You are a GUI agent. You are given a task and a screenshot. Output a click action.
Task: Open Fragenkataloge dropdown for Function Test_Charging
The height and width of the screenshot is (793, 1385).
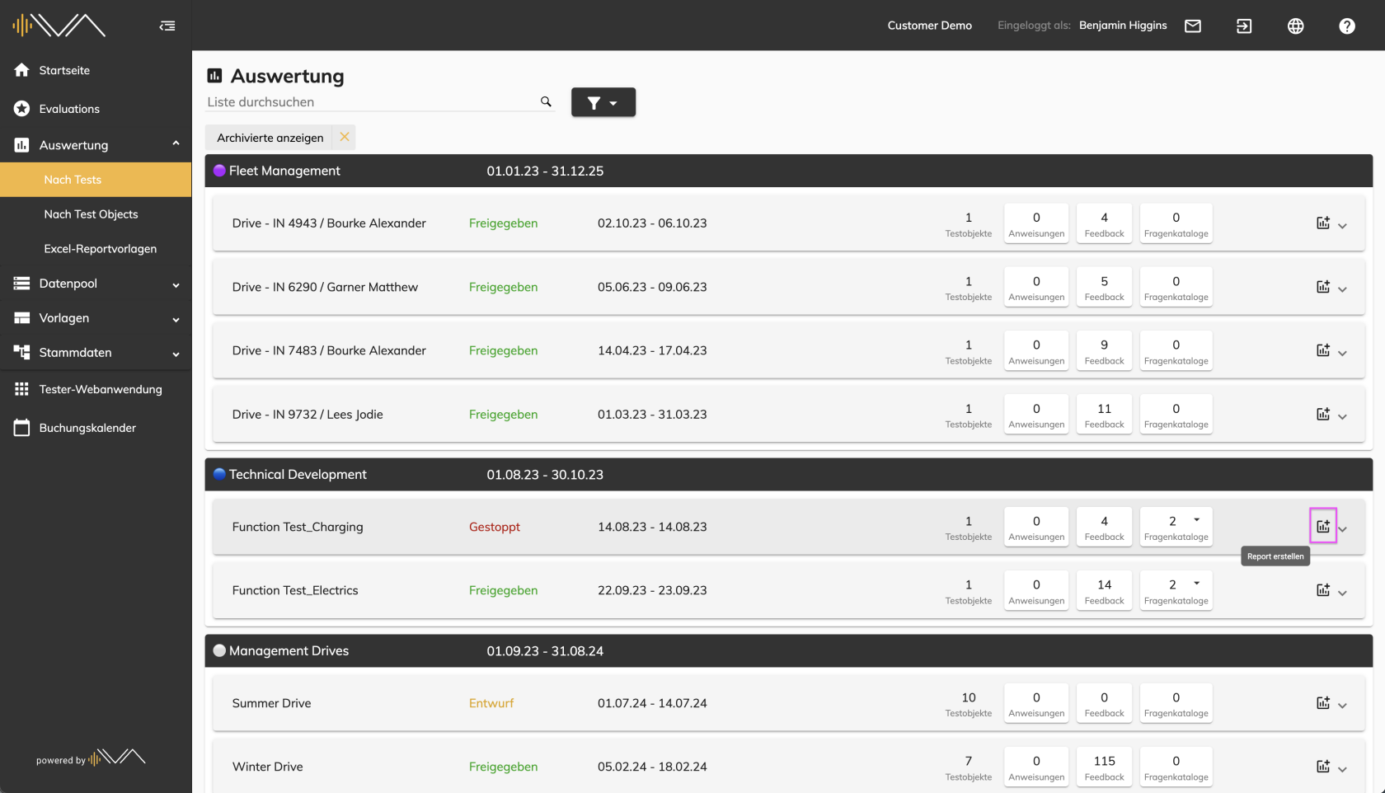pos(1176,526)
